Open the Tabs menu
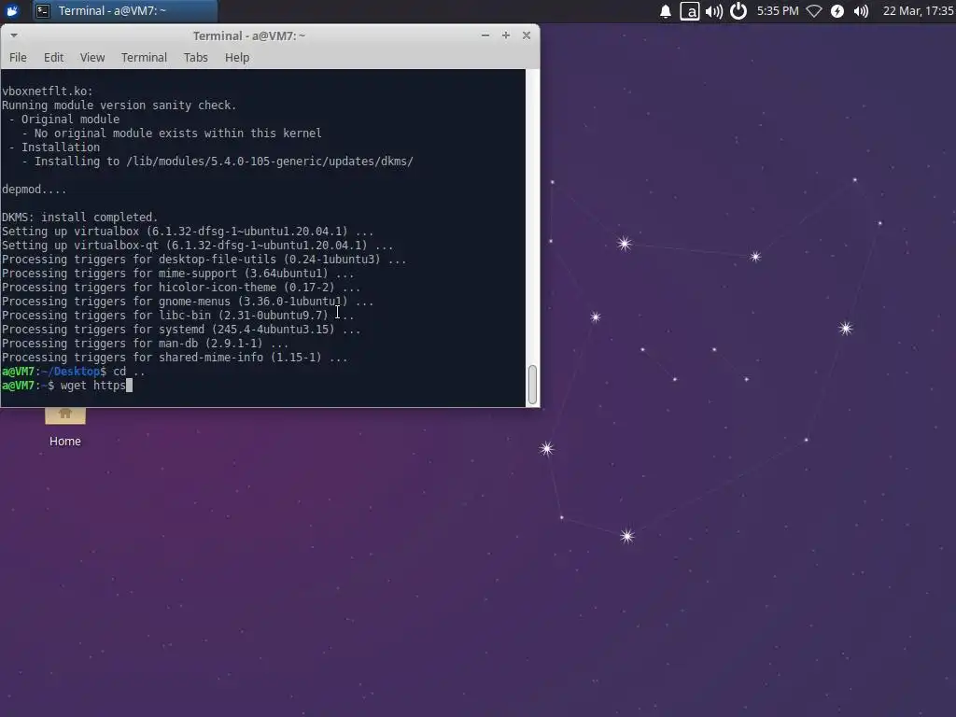This screenshot has height=717, width=956. coord(196,57)
